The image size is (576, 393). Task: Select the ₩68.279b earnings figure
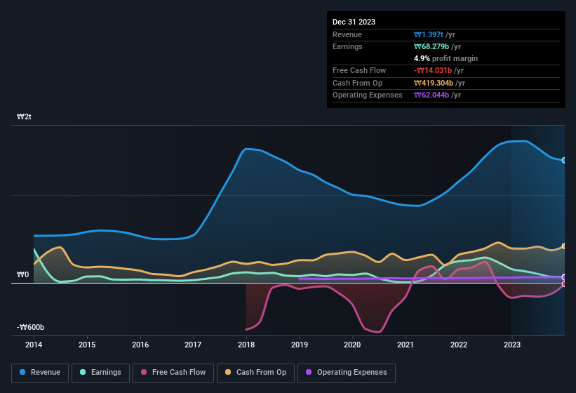(x=435, y=46)
